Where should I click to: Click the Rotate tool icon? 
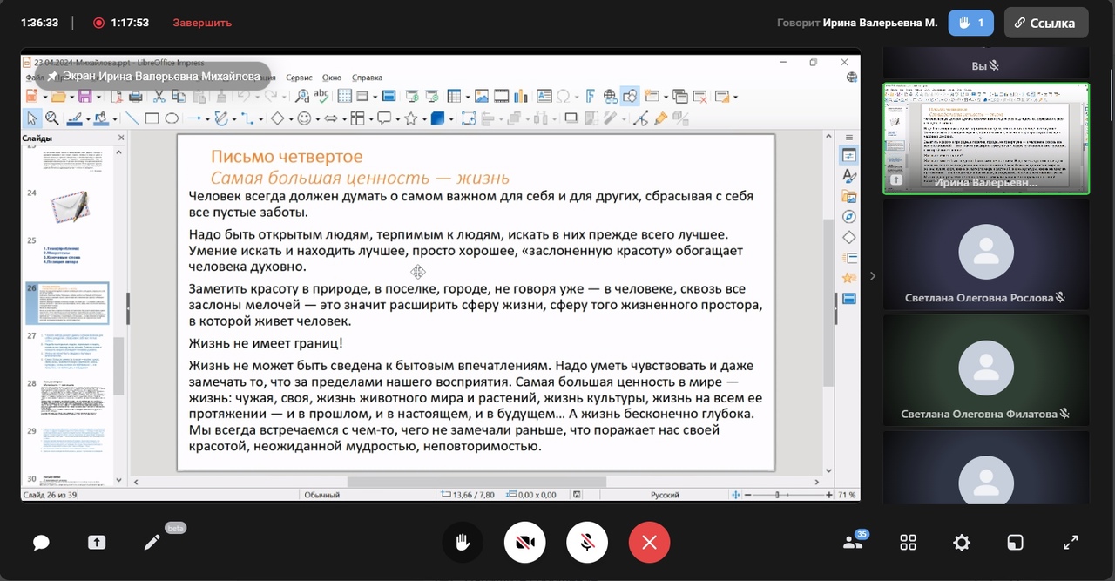point(469,118)
